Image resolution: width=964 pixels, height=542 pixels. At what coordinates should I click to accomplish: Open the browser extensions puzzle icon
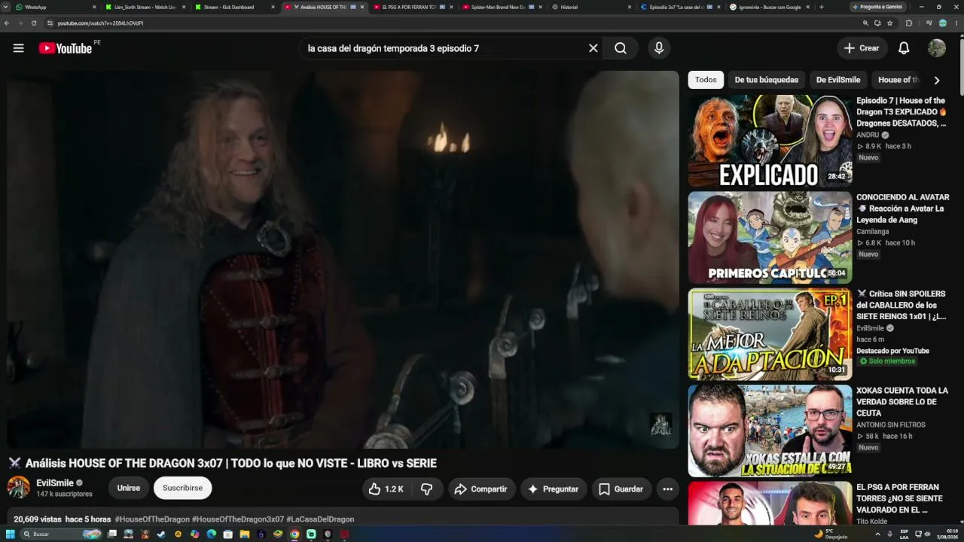908,23
